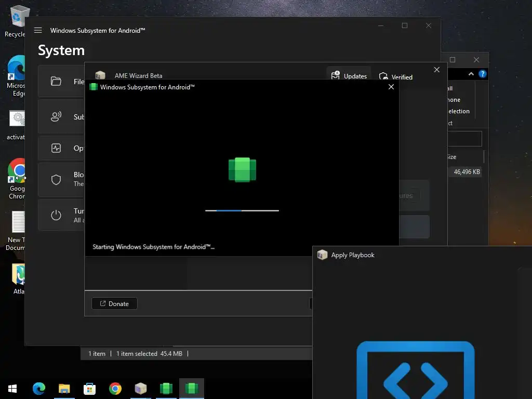Open the Atlas folder on desktop
This screenshot has height=399, width=532.
(18, 279)
